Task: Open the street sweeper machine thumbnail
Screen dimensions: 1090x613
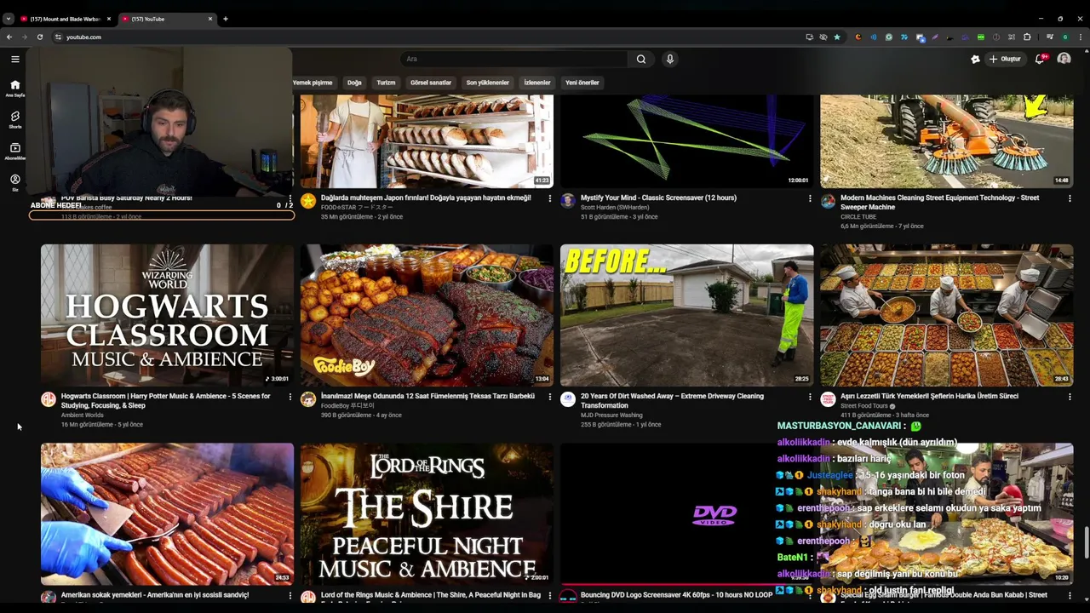Action: (946, 140)
